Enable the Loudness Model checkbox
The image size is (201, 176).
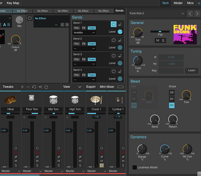135,168
